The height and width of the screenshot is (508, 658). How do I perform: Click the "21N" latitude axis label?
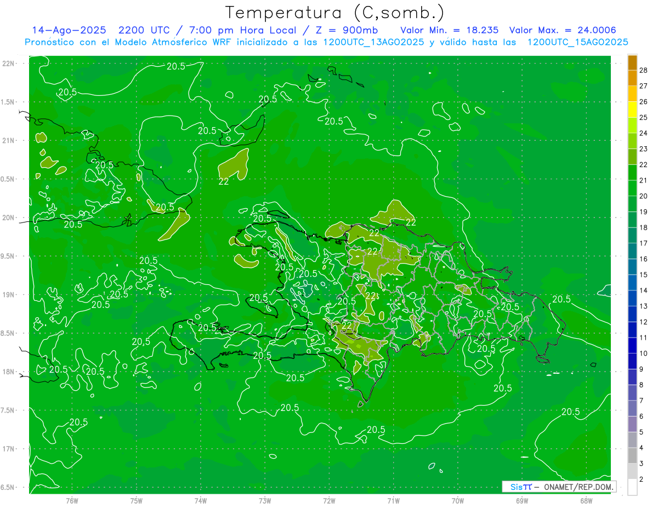[x=8, y=141]
